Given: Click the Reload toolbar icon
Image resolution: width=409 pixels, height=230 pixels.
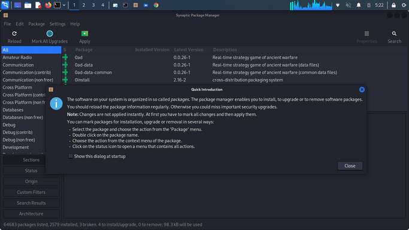Looking at the screenshot, I should (14, 34).
